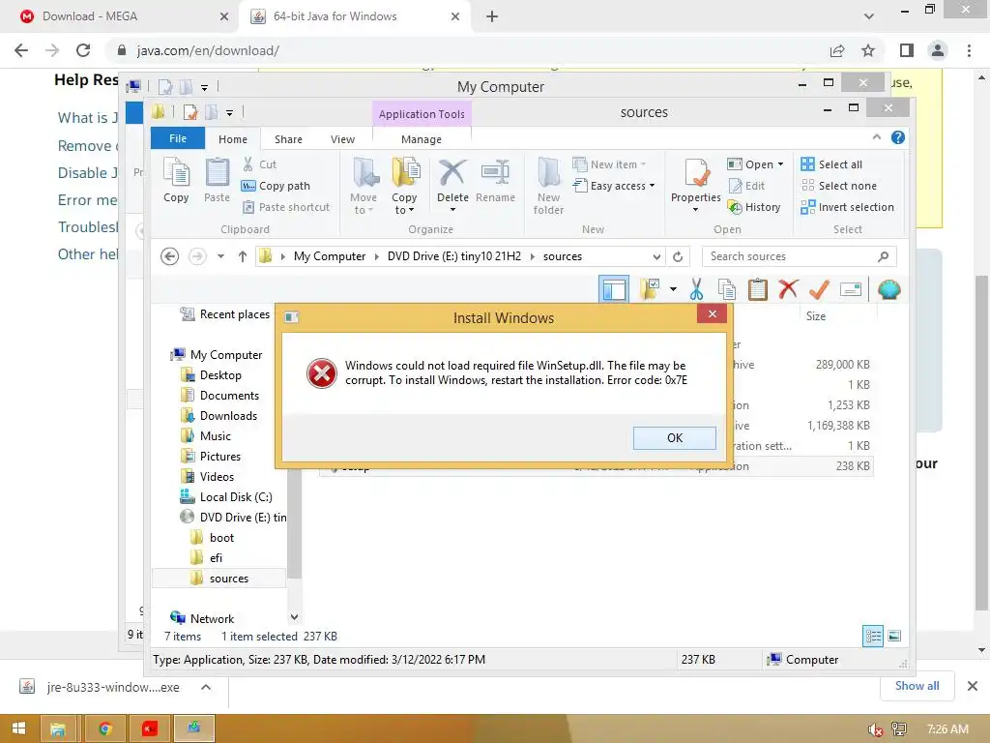Switch to details view in status bar
The height and width of the screenshot is (743, 990).
point(873,636)
